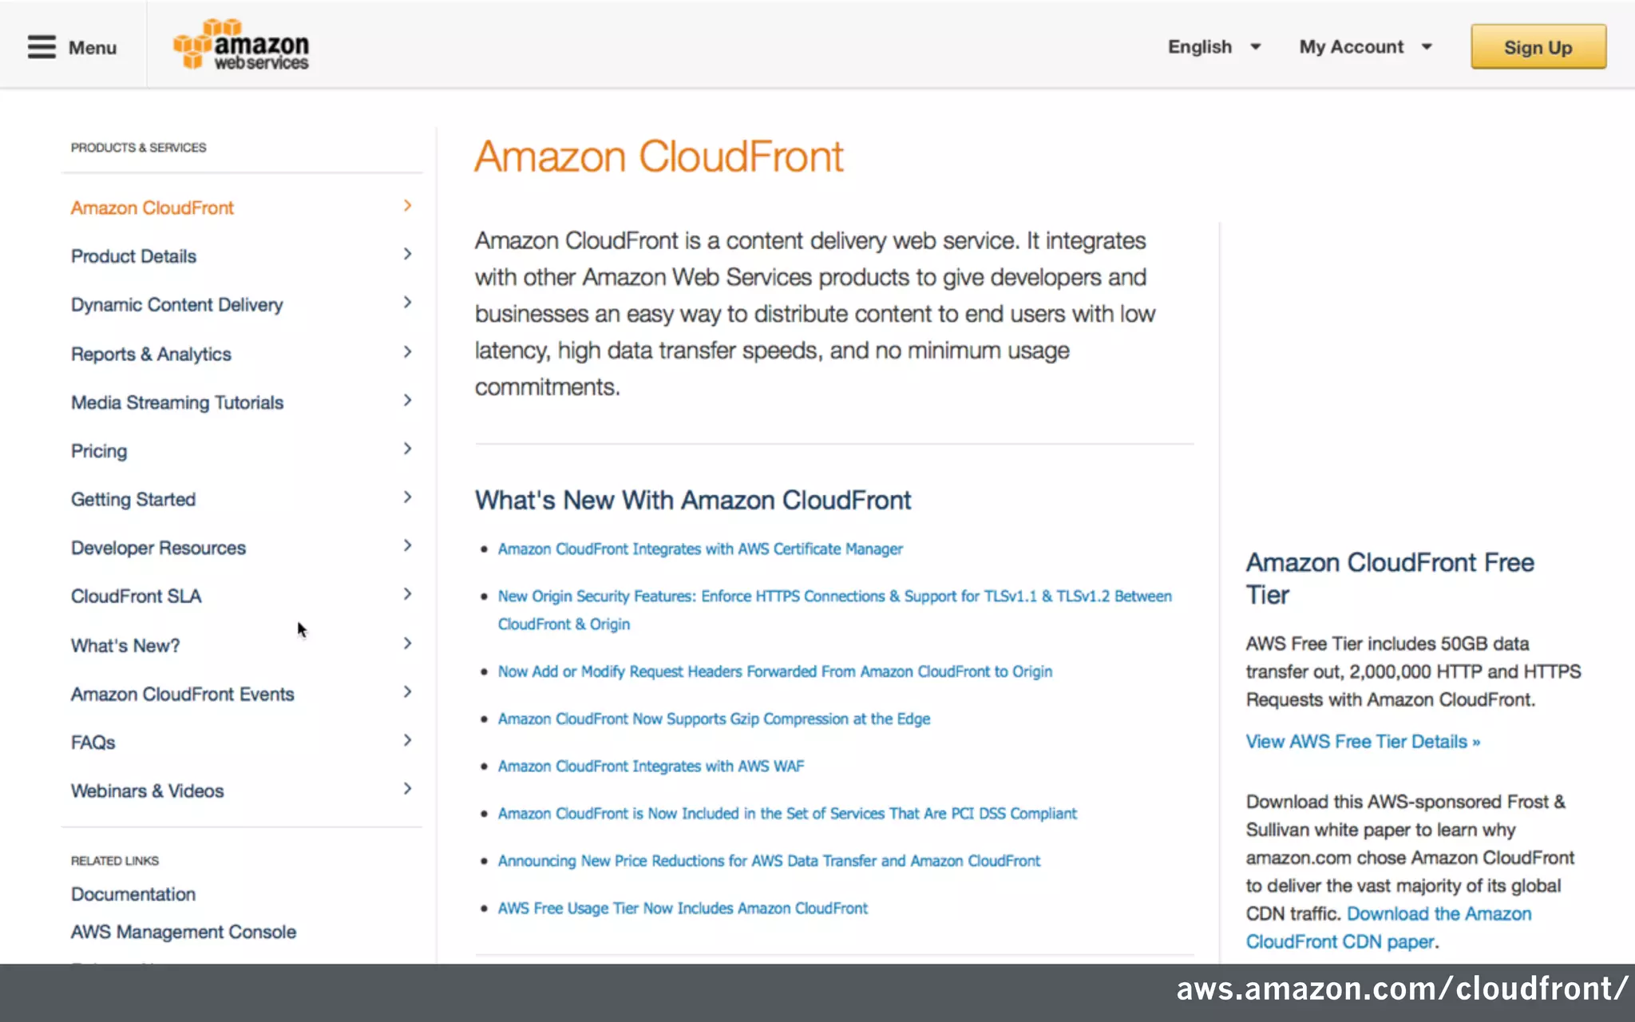Open the Documentation related link
The height and width of the screenshot is (1022, 1635).
pyautogui.click(x=133, y=894)
